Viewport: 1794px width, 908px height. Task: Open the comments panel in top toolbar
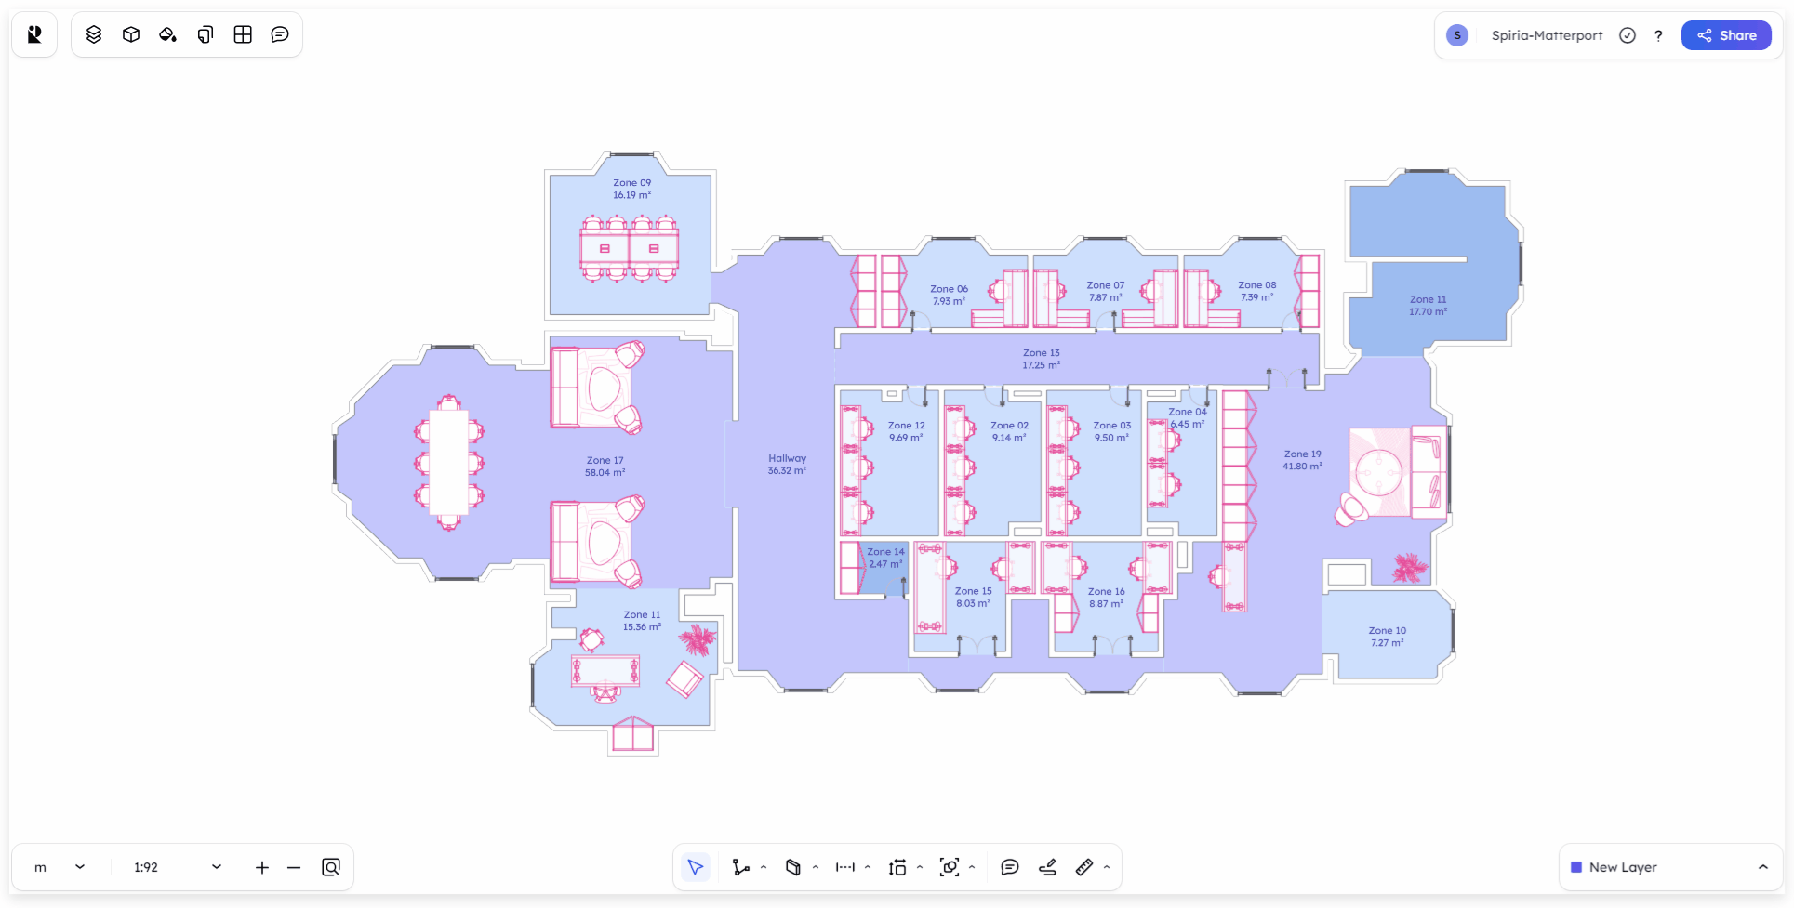pos(280,34)
